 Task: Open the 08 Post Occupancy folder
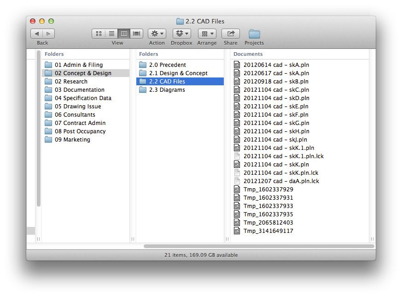click(x=86, y=131)
